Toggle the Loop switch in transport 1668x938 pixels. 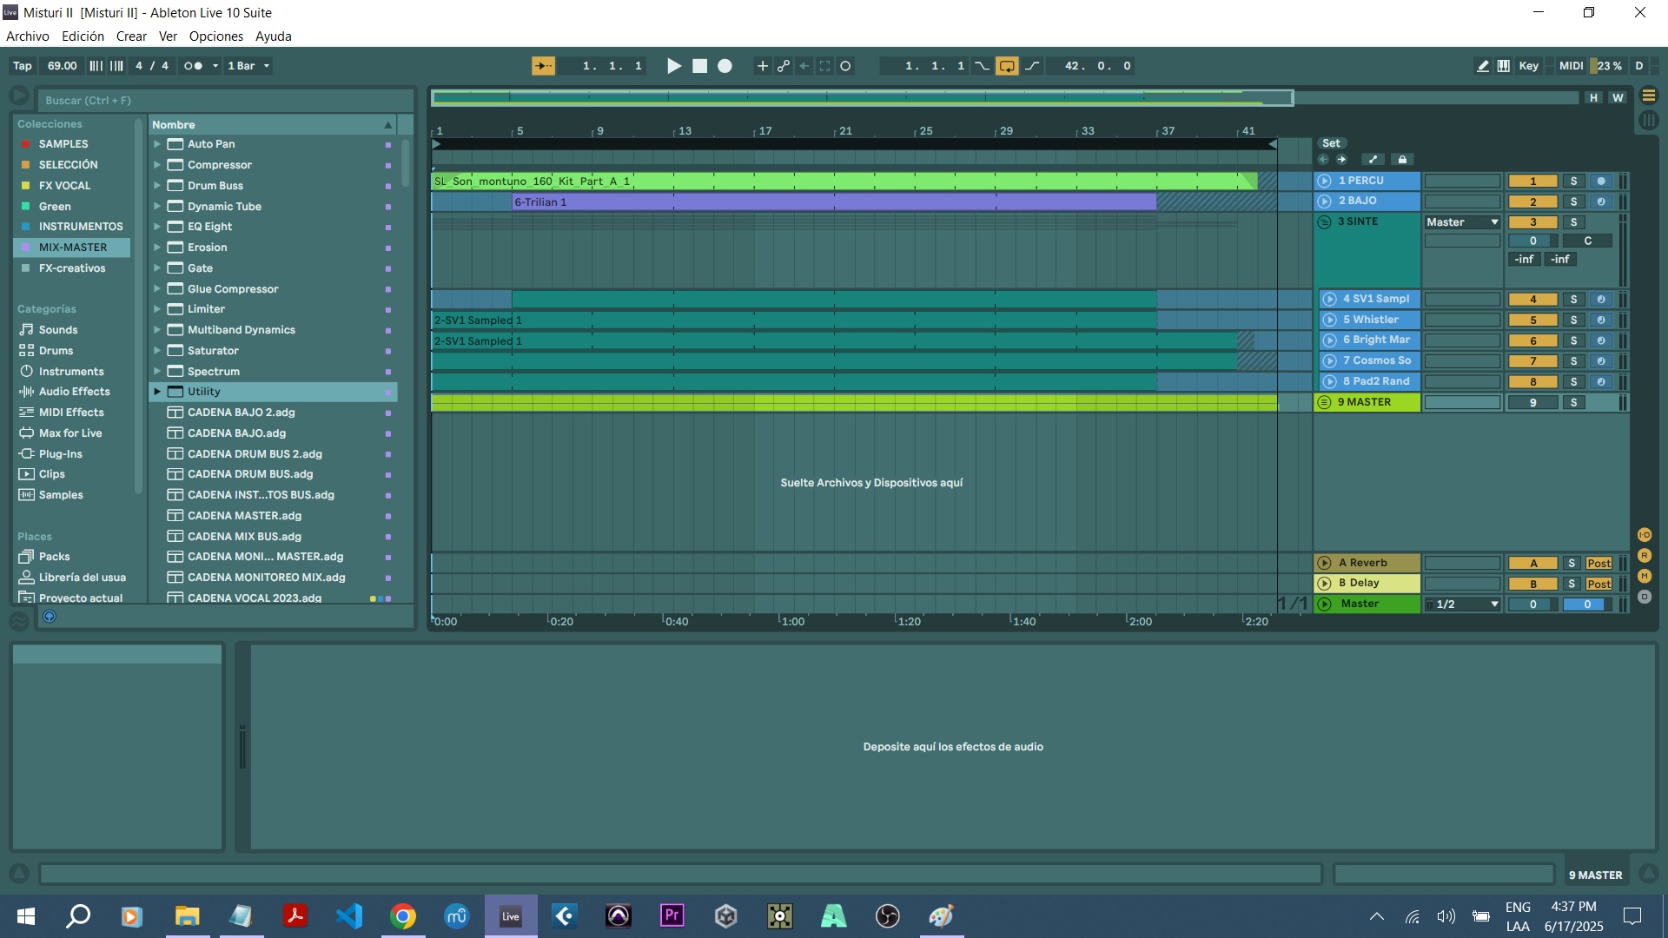[1007, 66]
